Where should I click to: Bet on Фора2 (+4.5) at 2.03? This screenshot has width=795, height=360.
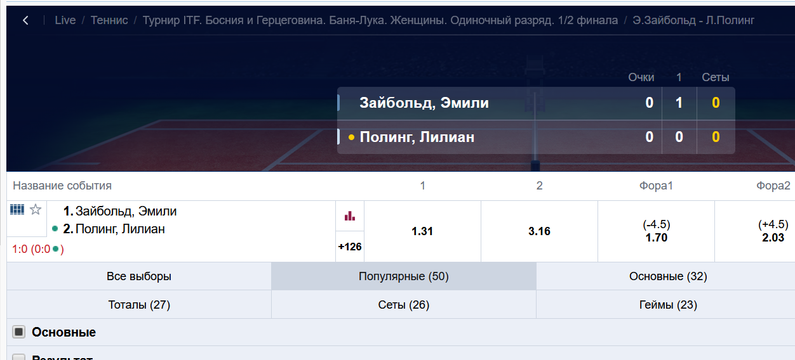pyautogui.click(x=755, y=231)
